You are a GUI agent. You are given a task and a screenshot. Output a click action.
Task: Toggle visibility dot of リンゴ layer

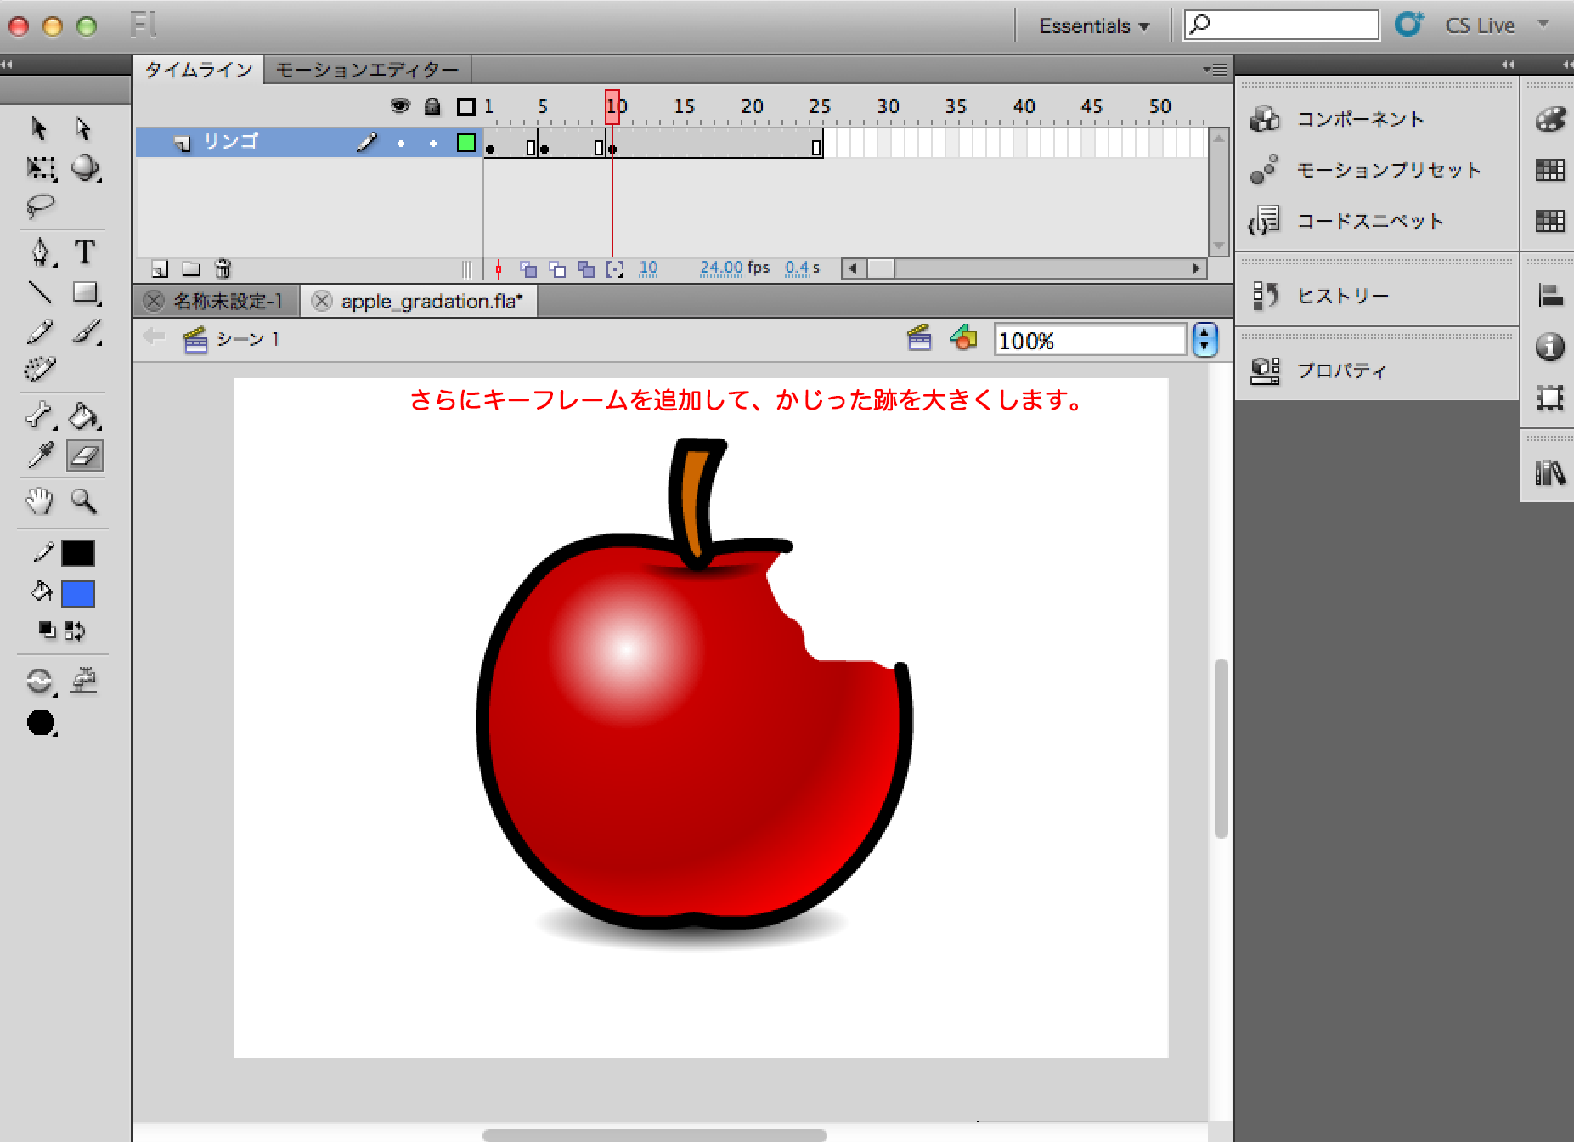(401, 144)
